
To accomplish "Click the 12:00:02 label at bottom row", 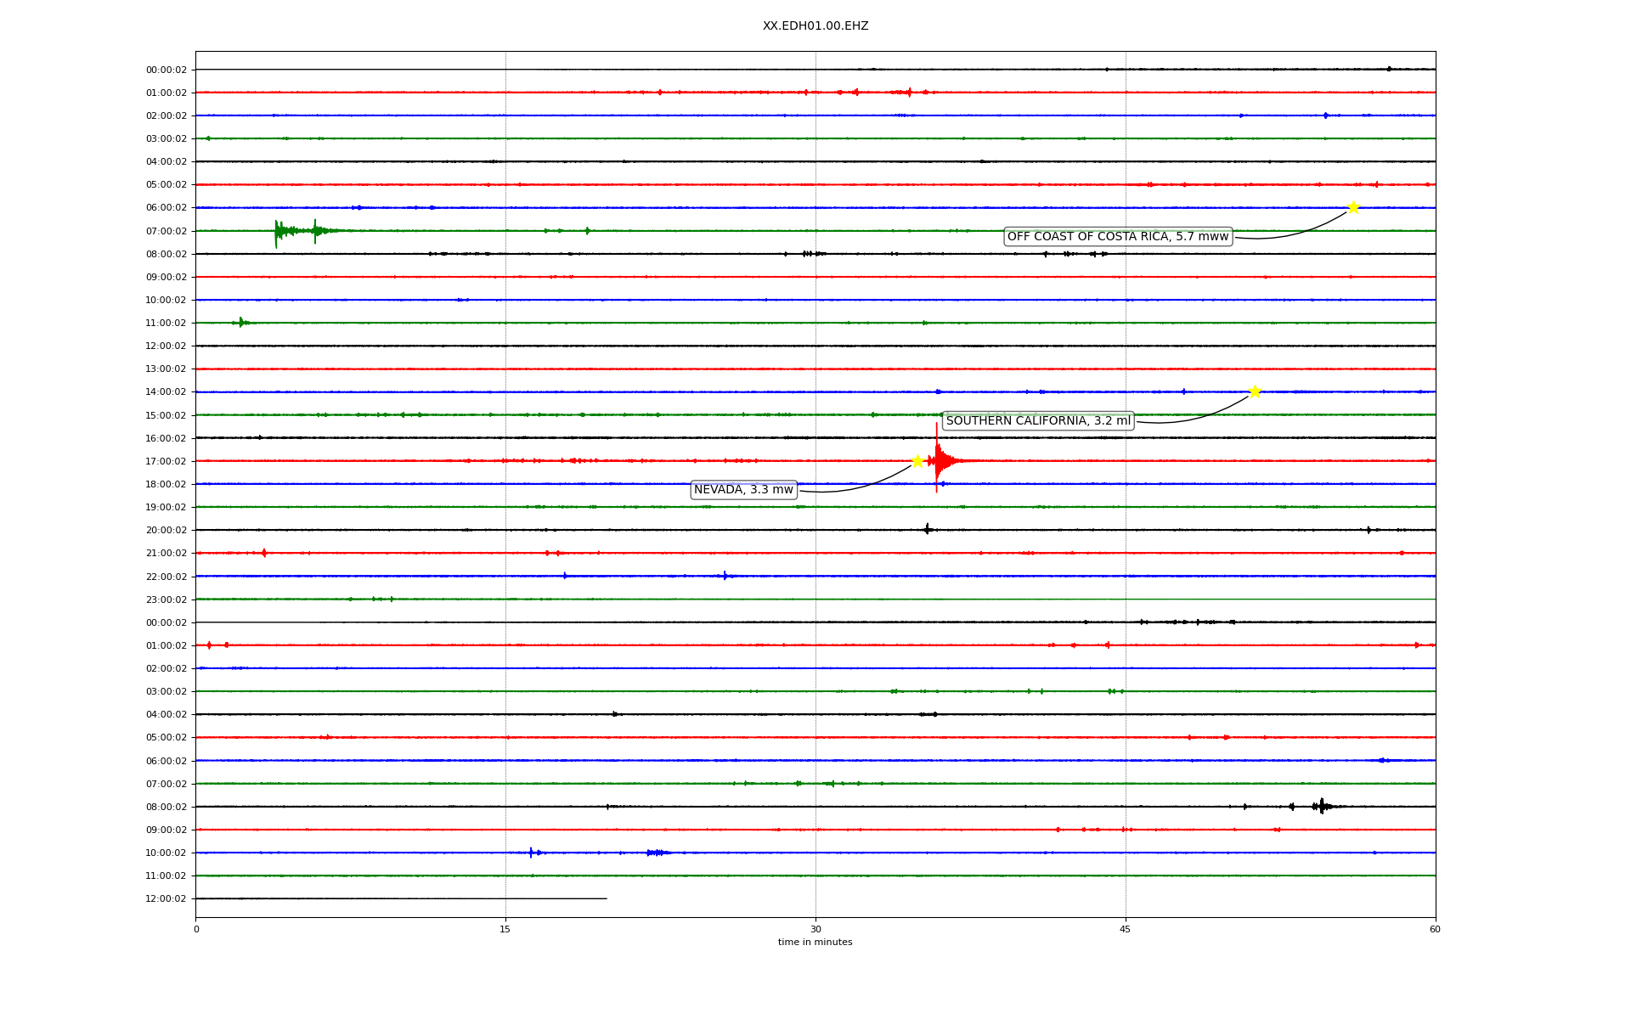I will click(166, 898).
